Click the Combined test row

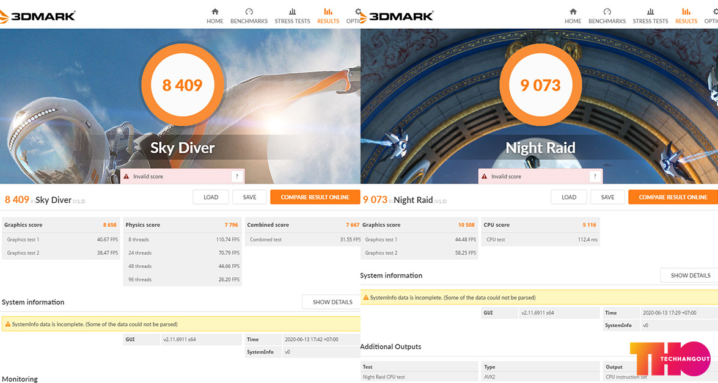pyautogui.click(x=302, y=239)
